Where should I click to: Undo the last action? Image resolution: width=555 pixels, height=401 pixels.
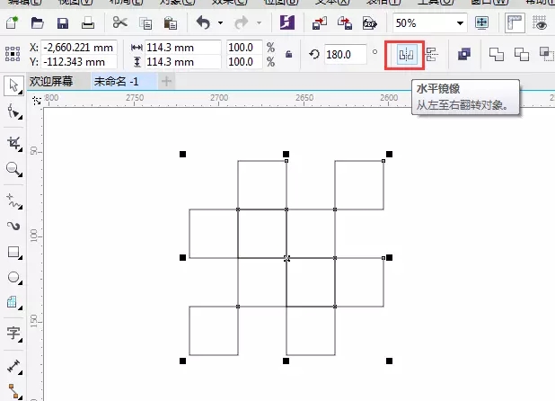point(204,22)
